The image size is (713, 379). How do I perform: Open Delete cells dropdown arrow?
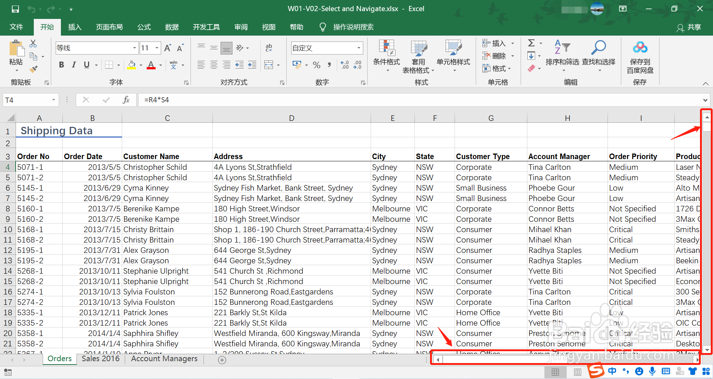point(512,56)
